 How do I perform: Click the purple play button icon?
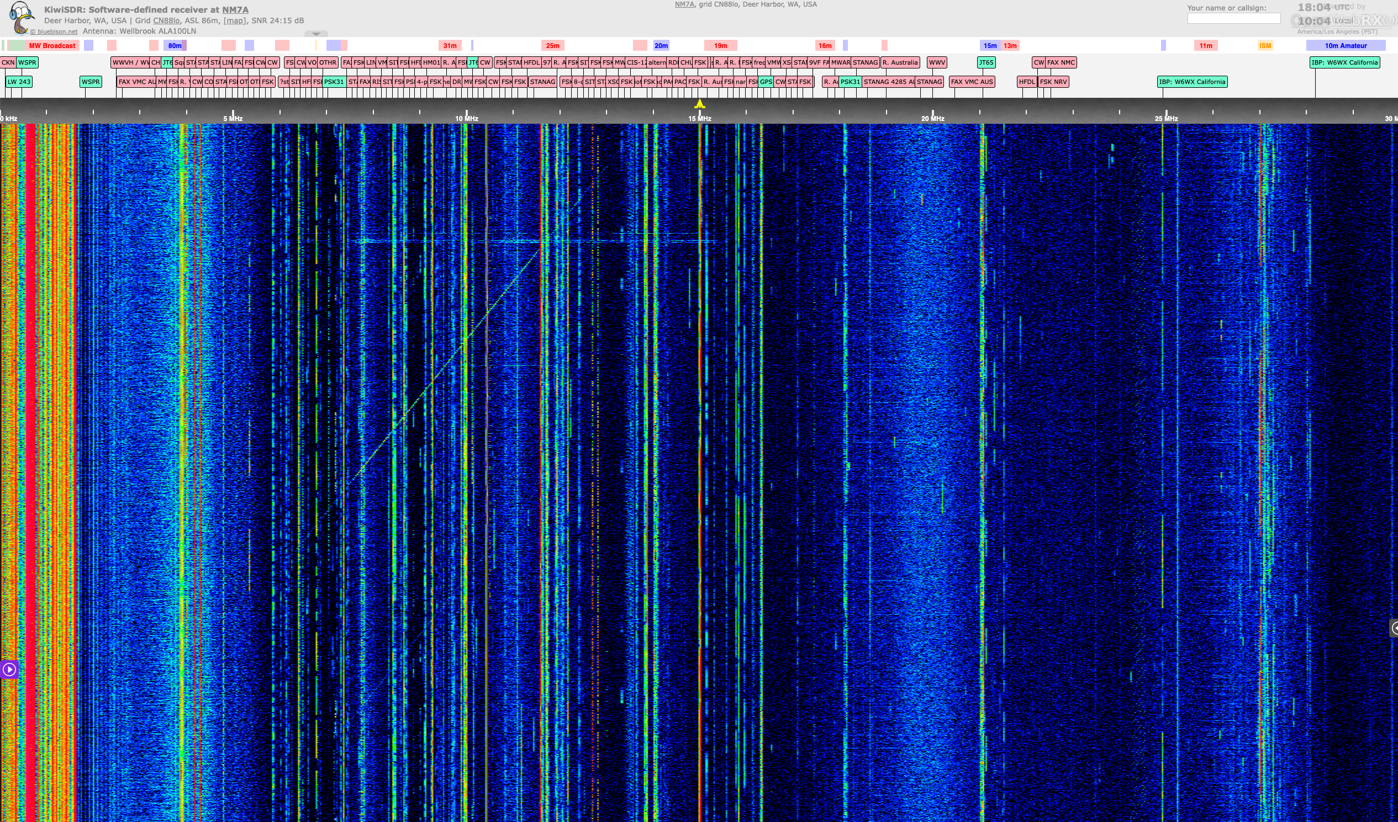click(x=9, y=670)
